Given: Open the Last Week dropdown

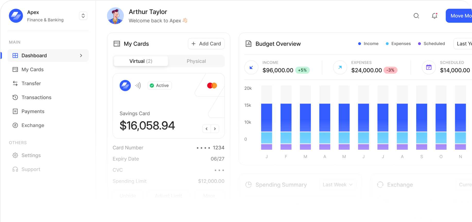Looking at the screenshot, I should click(x=337, y=185).
